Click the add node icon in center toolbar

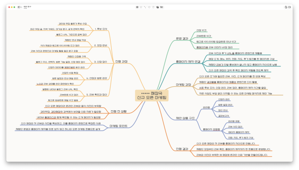tap(137, 7)
